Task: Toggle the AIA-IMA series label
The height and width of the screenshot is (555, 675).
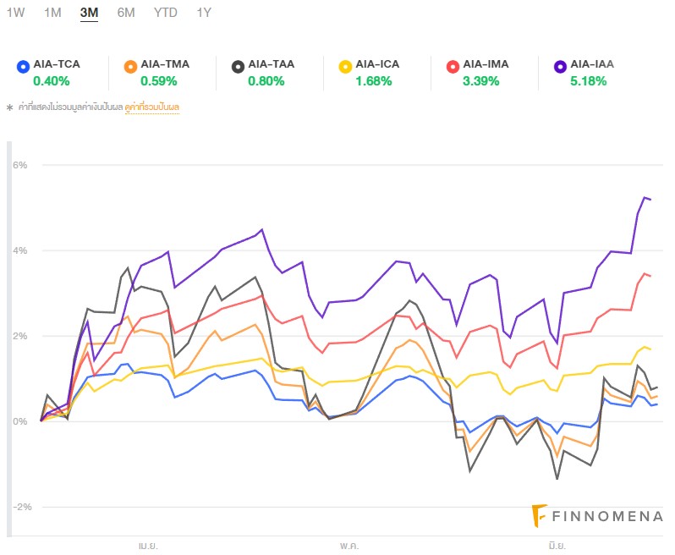Action: (x=486, y=64)
